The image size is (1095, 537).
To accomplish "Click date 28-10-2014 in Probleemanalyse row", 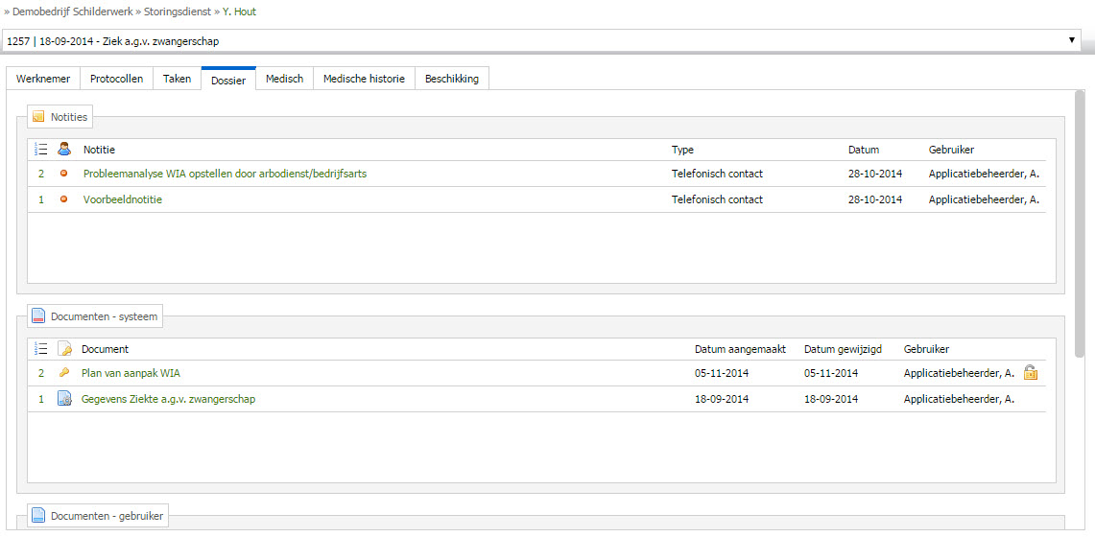I will [875, 174].
